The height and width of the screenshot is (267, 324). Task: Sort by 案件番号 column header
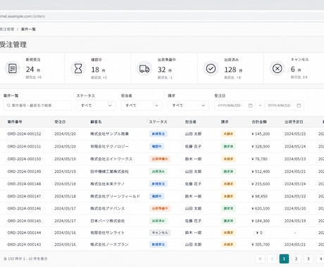(15, 122)
